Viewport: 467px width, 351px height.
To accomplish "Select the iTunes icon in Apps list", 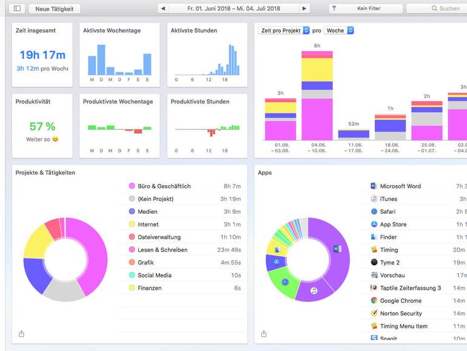I will click(374, 199).
